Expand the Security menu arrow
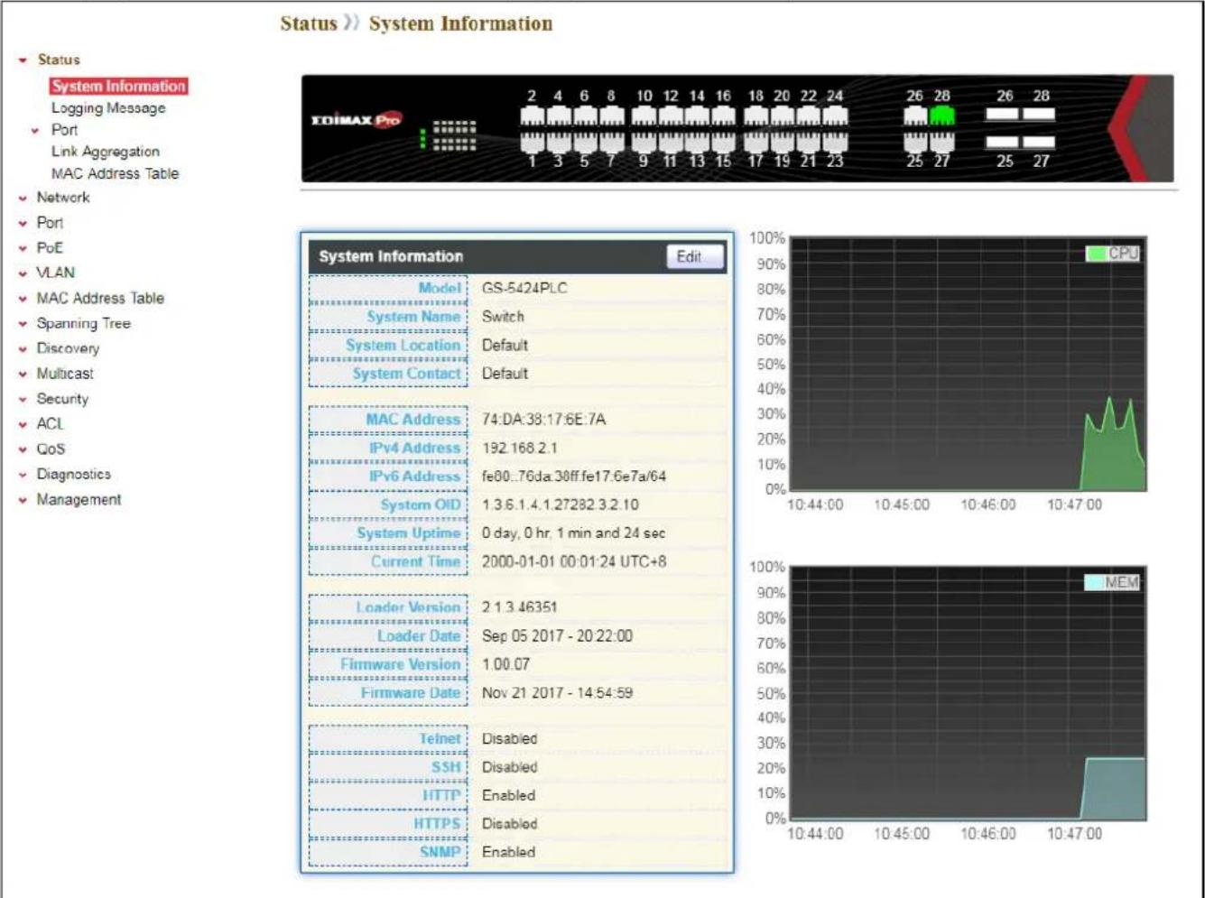 point(23,399)
